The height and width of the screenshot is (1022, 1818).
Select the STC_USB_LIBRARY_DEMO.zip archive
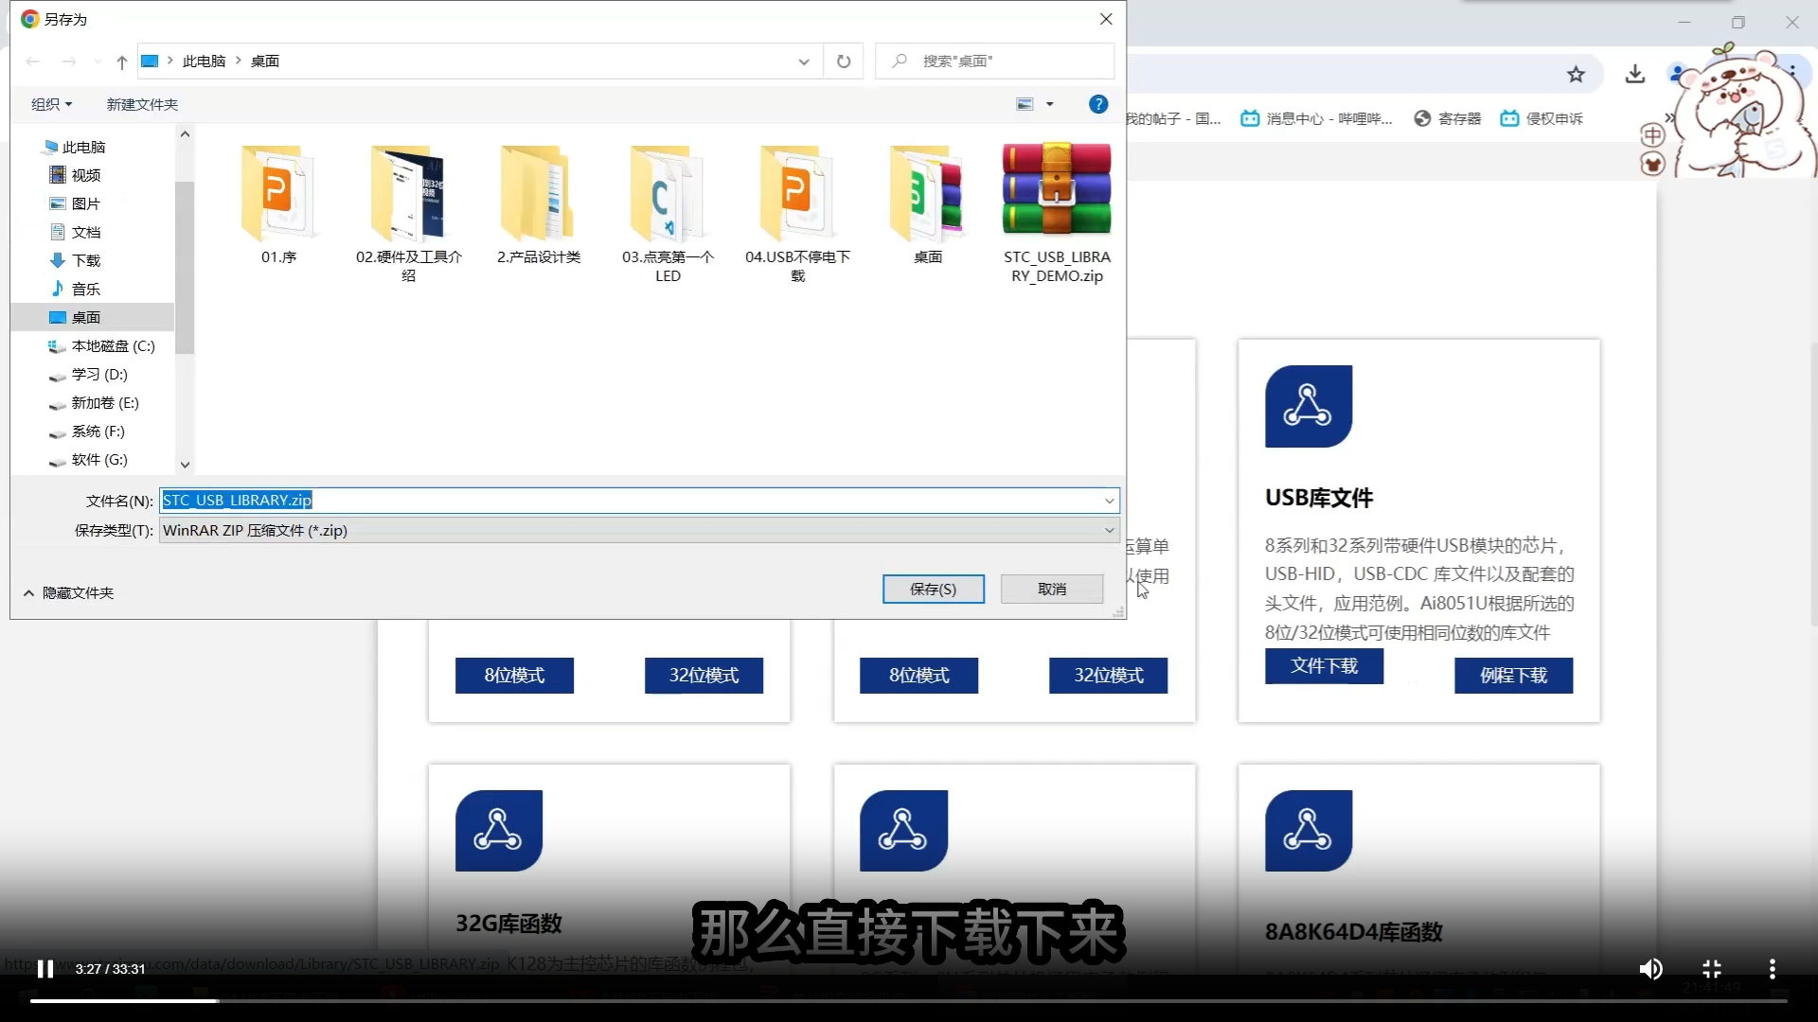[x=1057, y=213]
